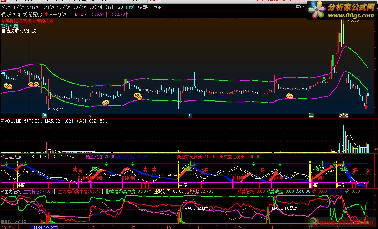The image size is (378, 229).
Task: Click first MACD 底背离 annotation
Action: coord(197,208)
